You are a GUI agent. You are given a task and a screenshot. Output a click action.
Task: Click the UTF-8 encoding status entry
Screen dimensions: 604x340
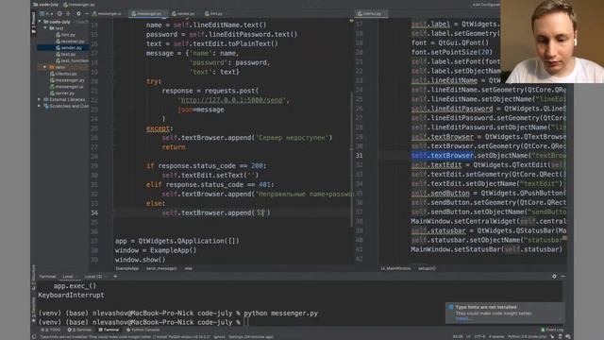click(x=479, y=337)
